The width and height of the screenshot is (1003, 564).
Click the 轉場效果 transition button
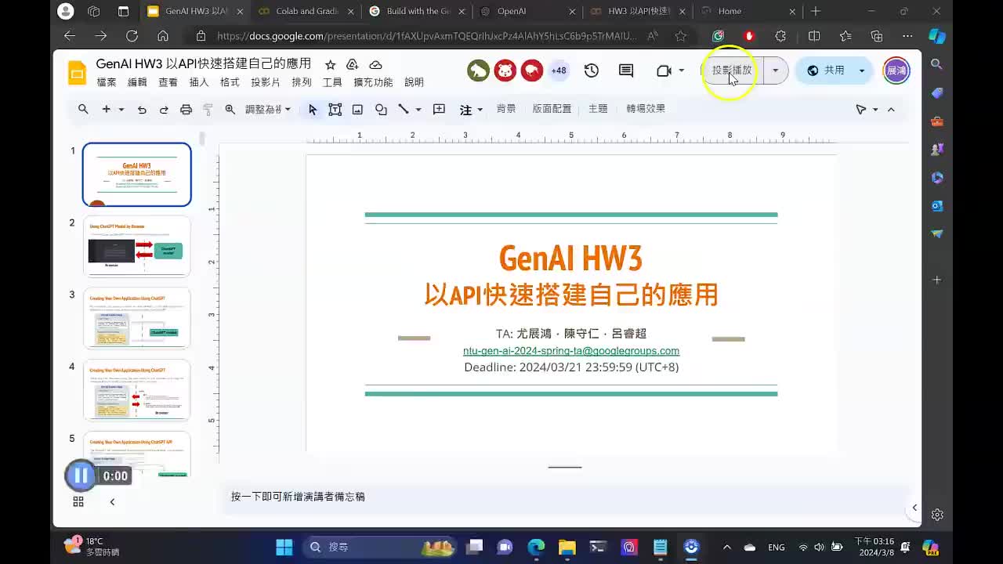point(646,109)
